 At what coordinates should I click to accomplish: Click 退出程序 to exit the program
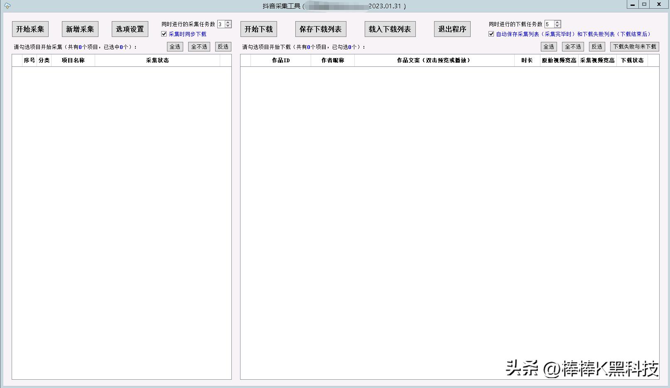click(x=452, y=29)
